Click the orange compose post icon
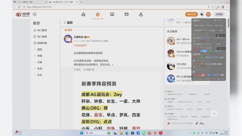The image size is (242, 136). coord(208,14)
